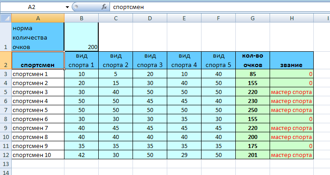Image resolution: width=330 pixels, height=175 pixels.
Task: Select column H header
Action: tap(292, 18)
